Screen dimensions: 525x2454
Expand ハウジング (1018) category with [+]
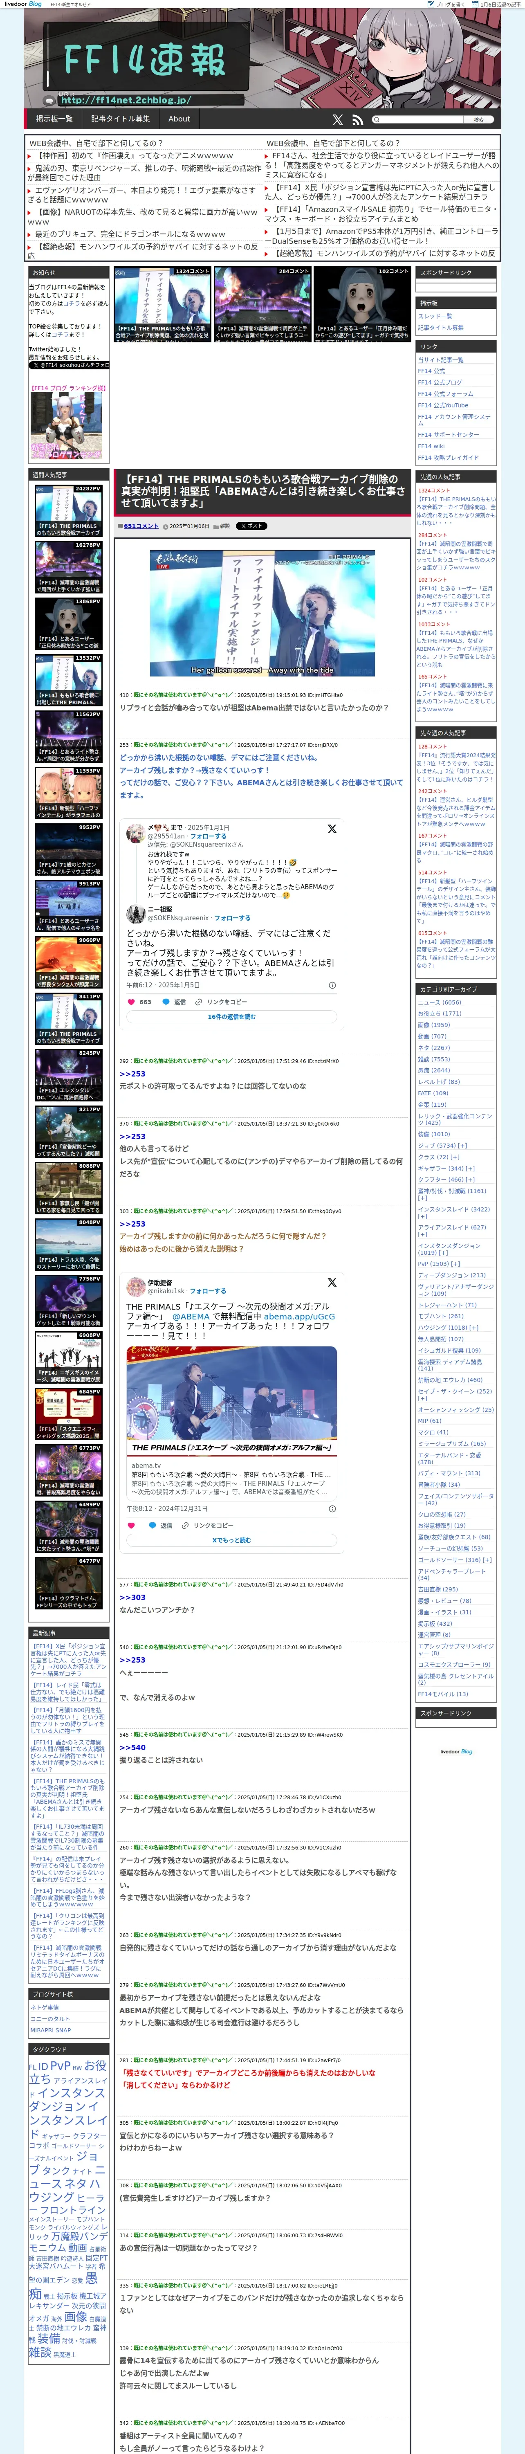point(473,1327)
